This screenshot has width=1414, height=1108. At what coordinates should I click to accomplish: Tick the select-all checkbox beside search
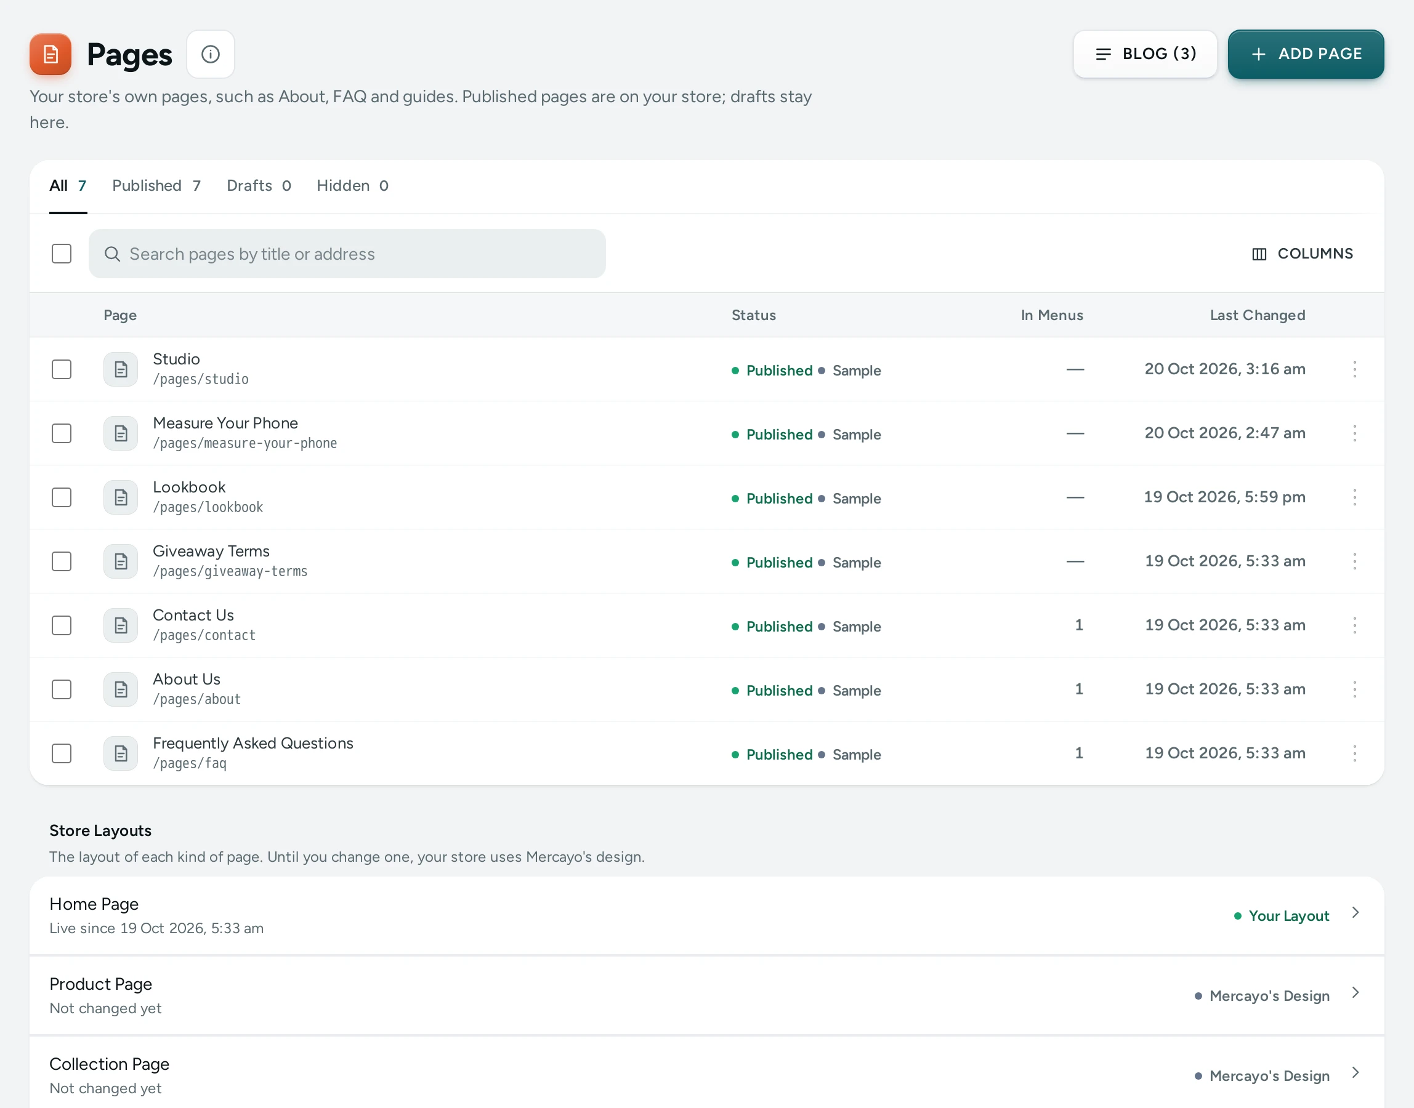point(62,254)
